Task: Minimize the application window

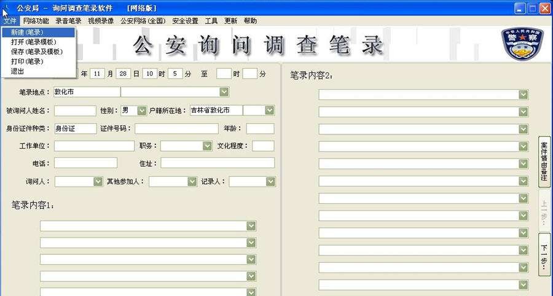Action: tap(520, 8)
